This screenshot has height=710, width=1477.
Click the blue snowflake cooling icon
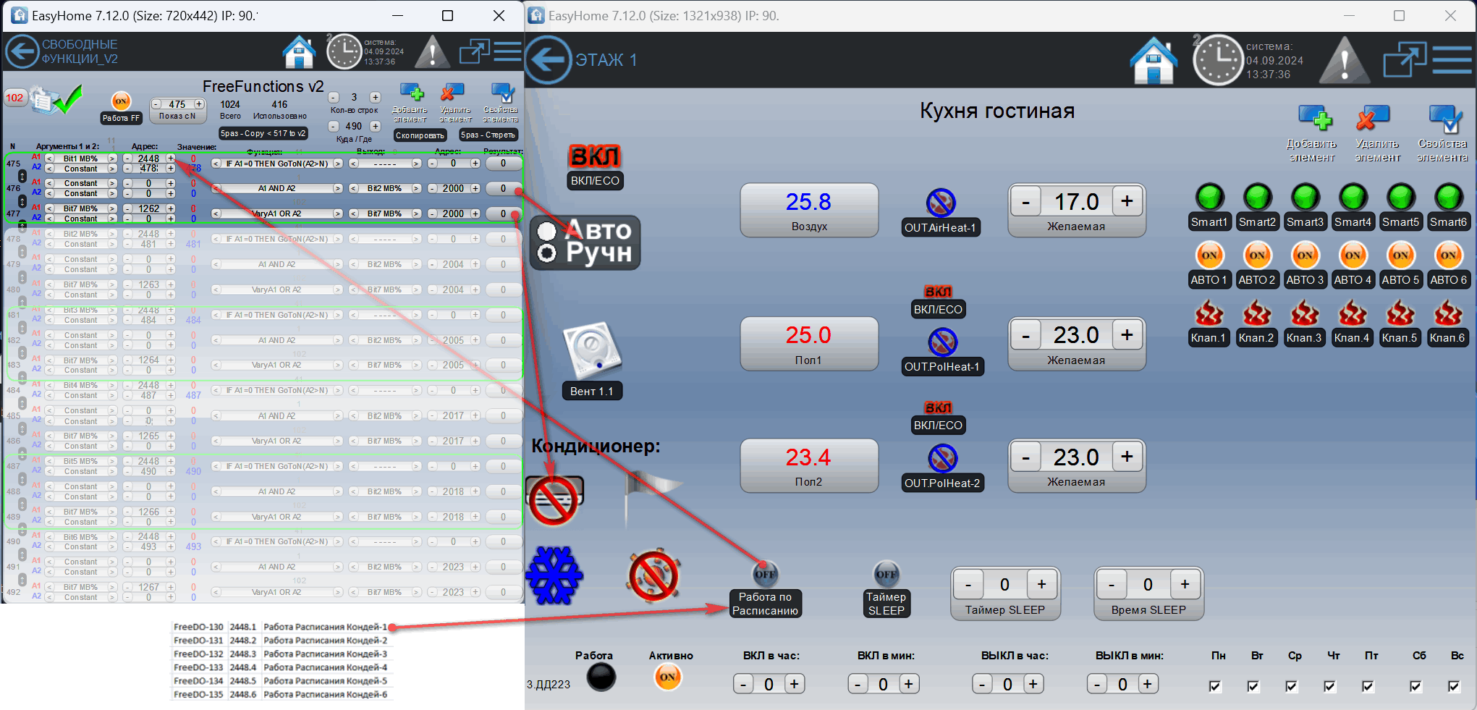tap(554, 575)
